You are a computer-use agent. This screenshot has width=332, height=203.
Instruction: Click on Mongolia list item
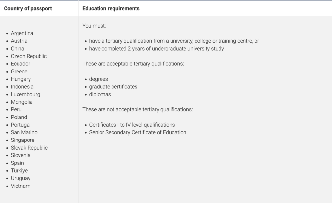tap(22, 102)
